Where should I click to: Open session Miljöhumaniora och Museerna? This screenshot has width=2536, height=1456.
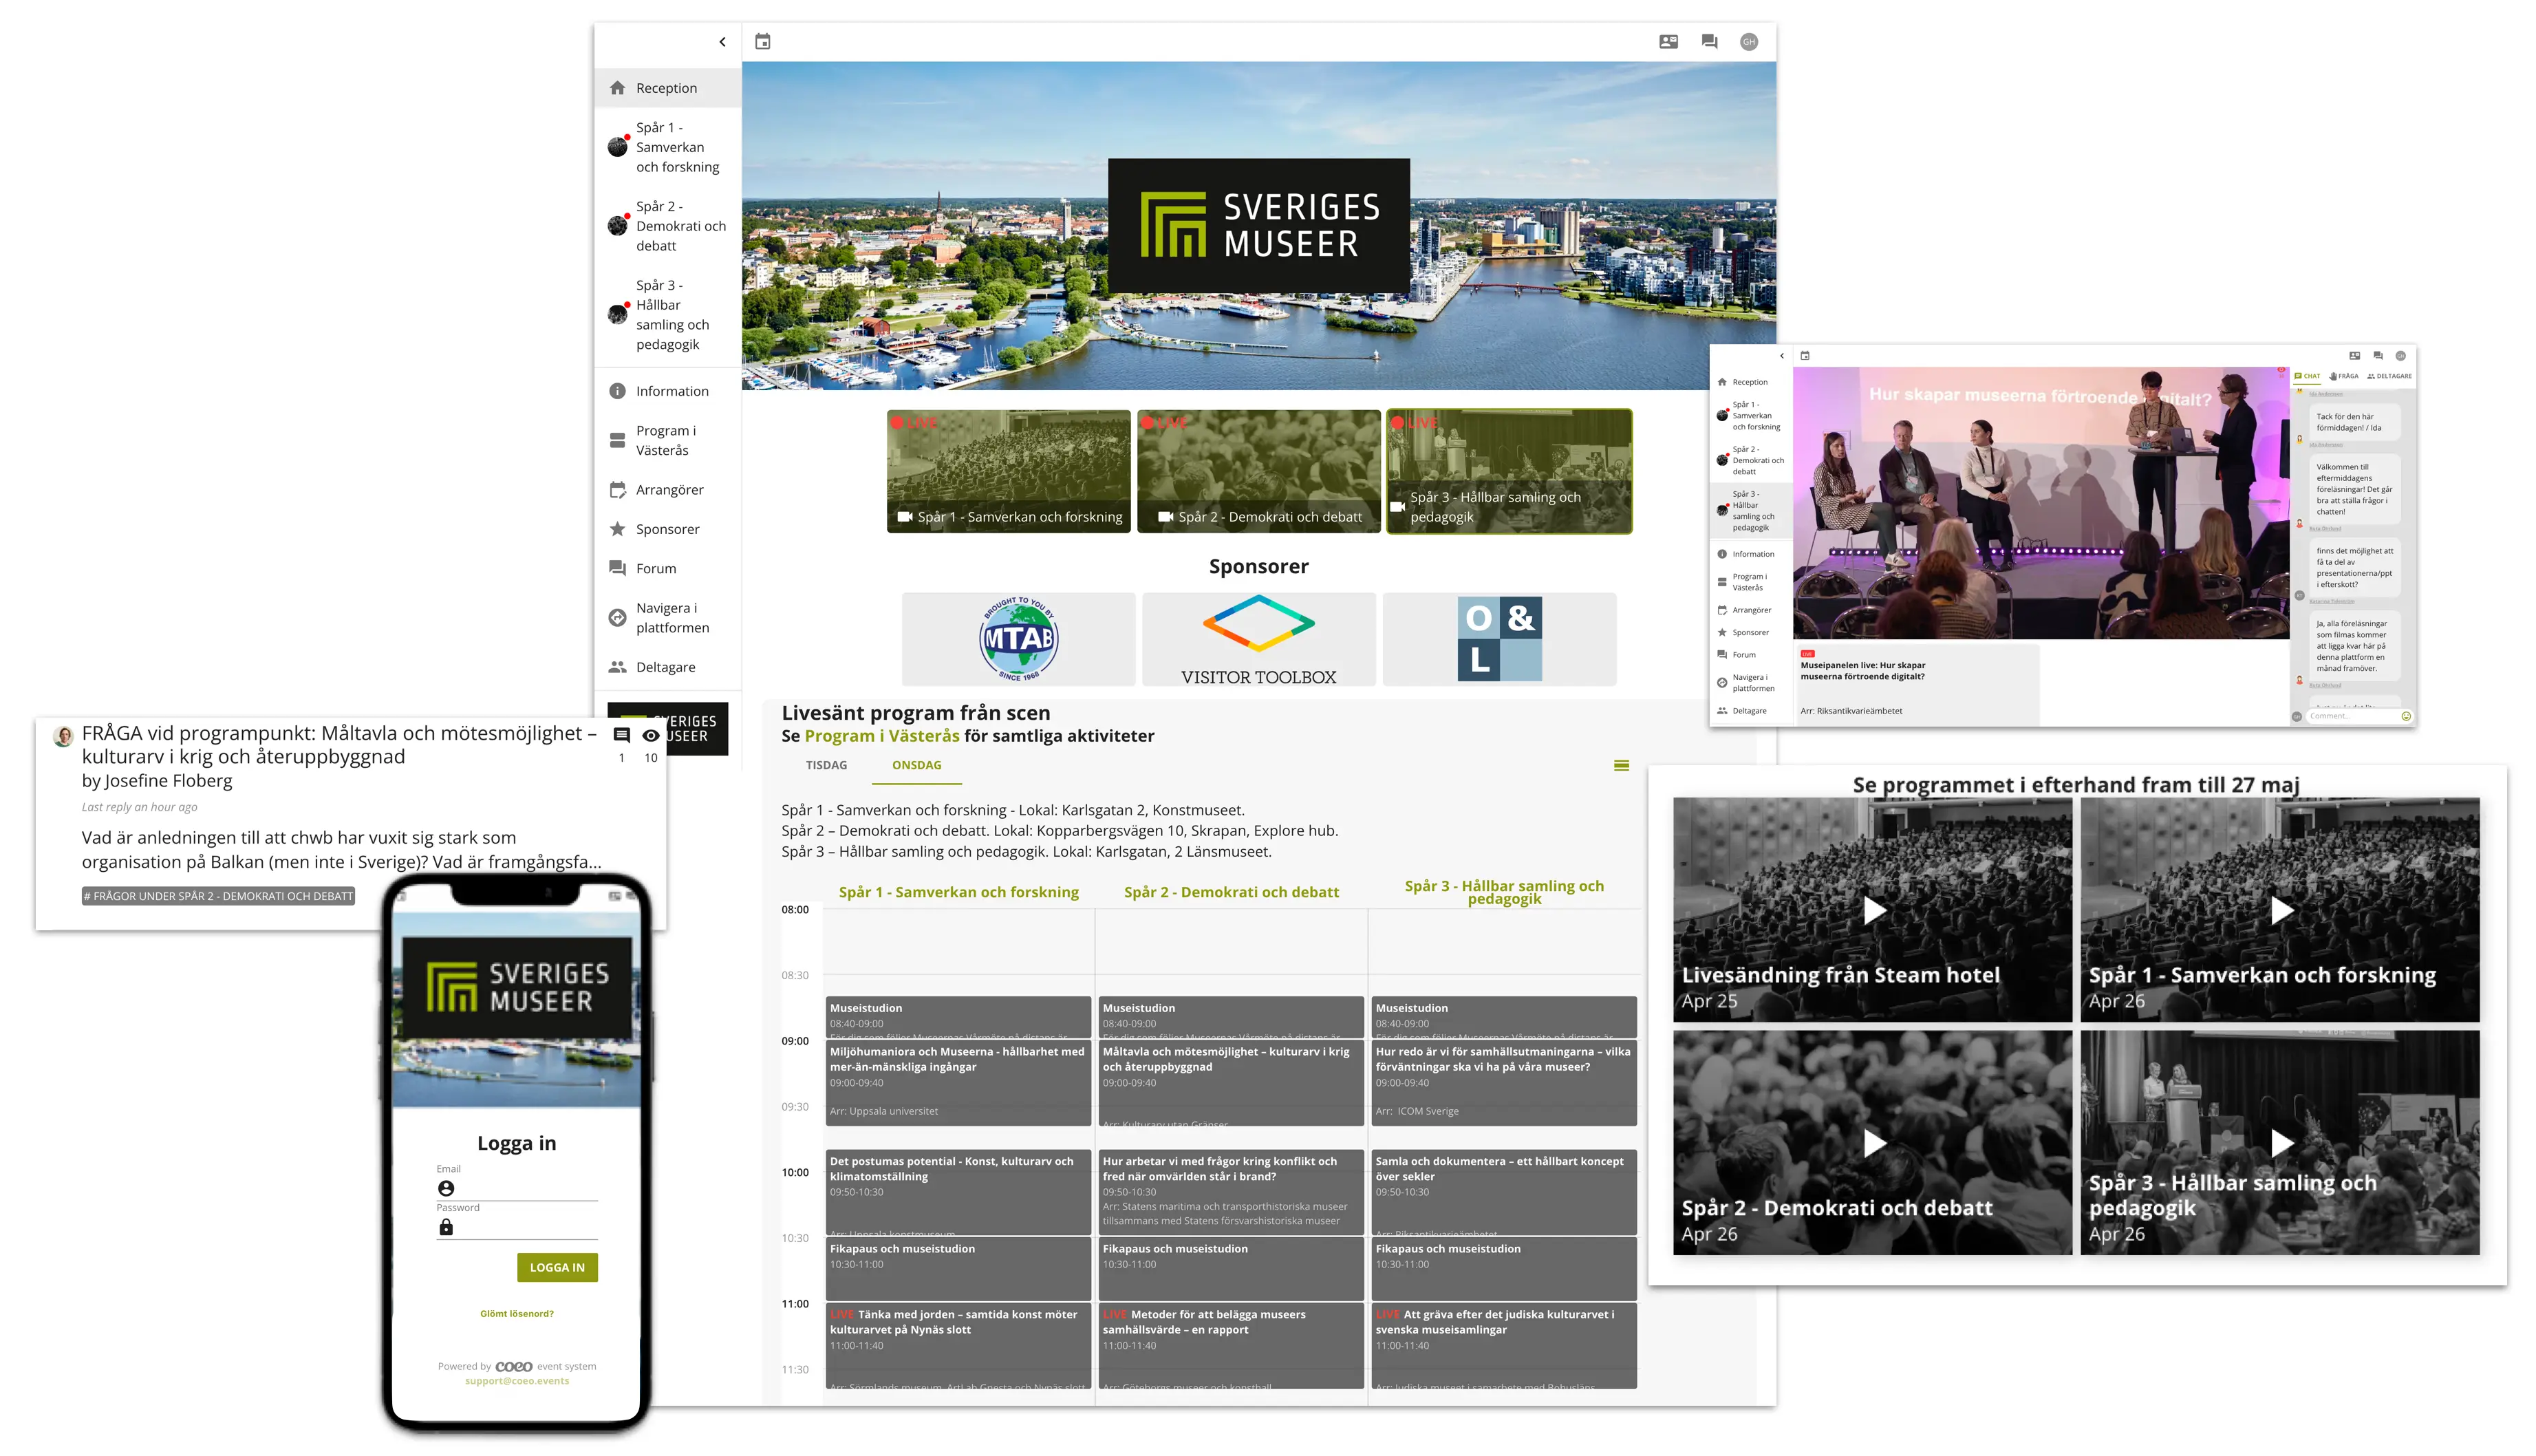[958, 1083]
